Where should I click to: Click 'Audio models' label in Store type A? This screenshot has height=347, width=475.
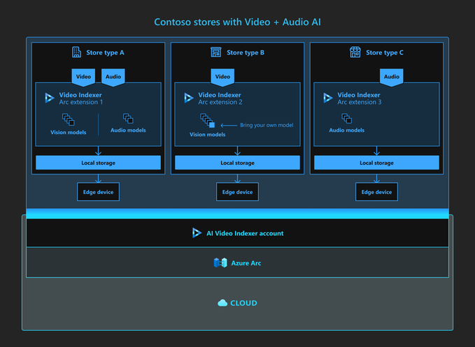128,131
